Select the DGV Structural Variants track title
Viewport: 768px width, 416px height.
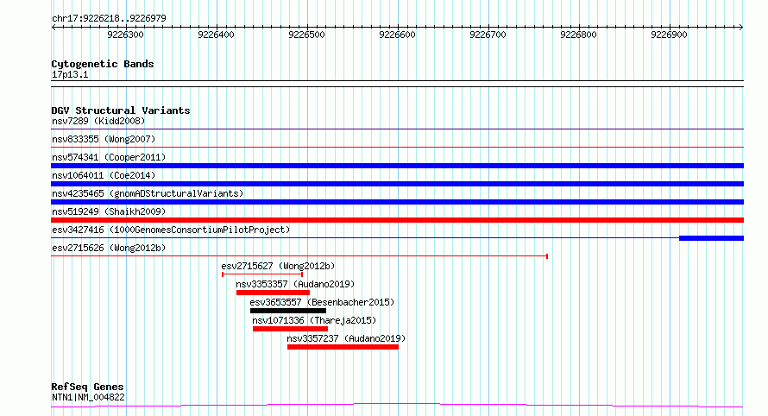(x=121, y=110)
